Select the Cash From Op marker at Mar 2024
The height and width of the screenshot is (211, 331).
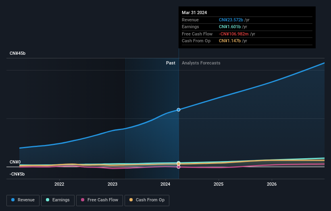[179, 164]
